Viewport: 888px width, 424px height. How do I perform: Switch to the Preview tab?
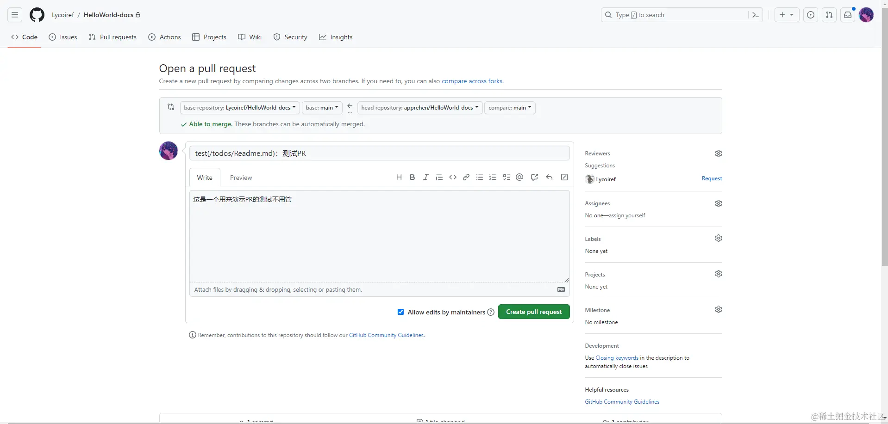241,178
